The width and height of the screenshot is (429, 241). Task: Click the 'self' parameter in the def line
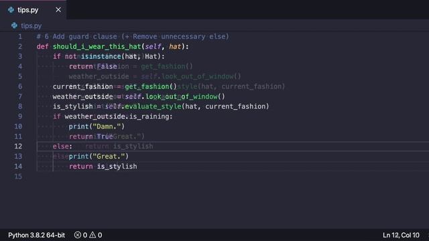pyautogui.click(x=153, y=46)
